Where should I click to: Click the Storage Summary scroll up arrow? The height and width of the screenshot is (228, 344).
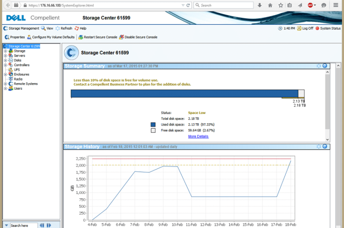click(327, 72)
